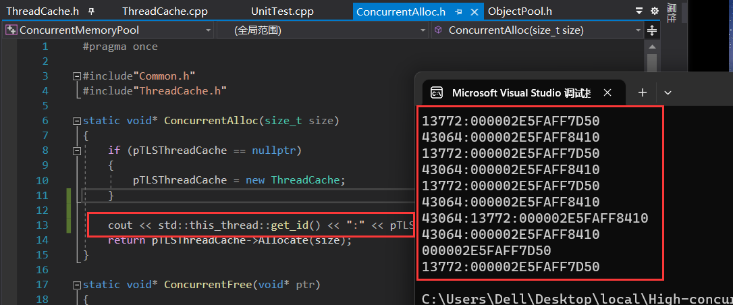Click line number 13 in the gutter

[x=43, y=225]
